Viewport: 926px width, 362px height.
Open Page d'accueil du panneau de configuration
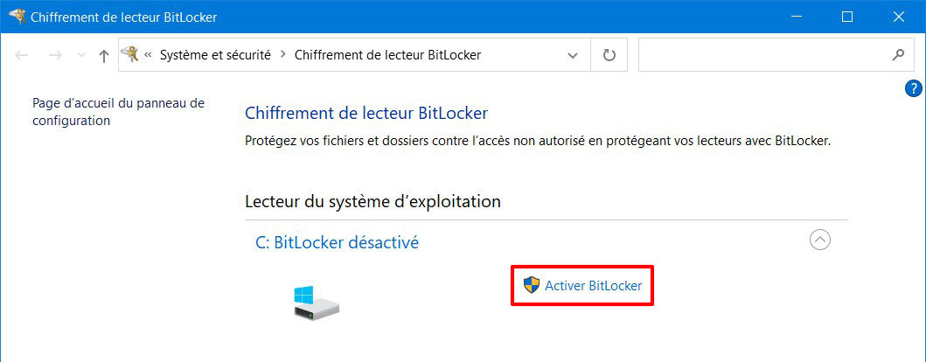click(118, 112)
